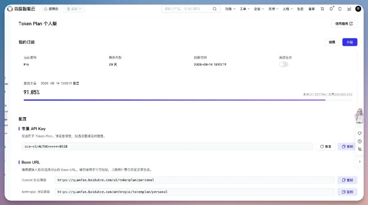Open the 文档 menu

(x=288, y=9)
